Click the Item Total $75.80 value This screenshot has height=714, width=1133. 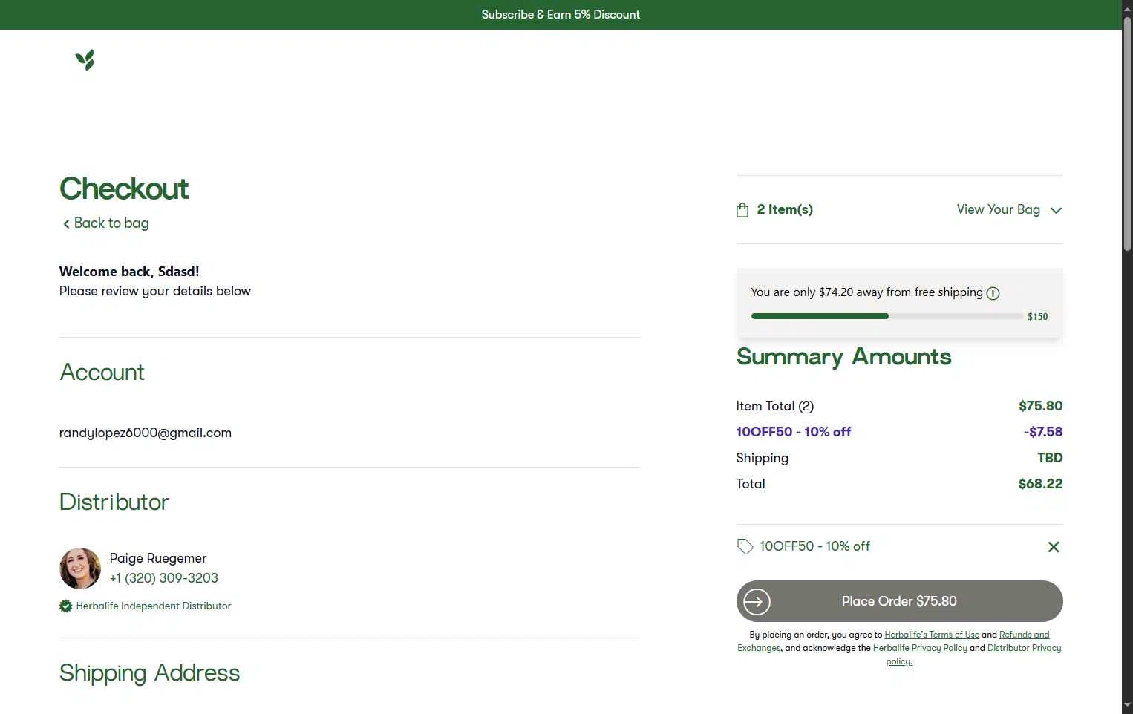[x=1040, y=406]
